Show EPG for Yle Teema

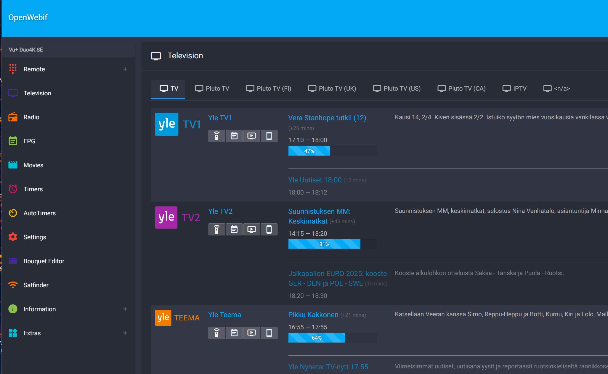tap(234, 333)
